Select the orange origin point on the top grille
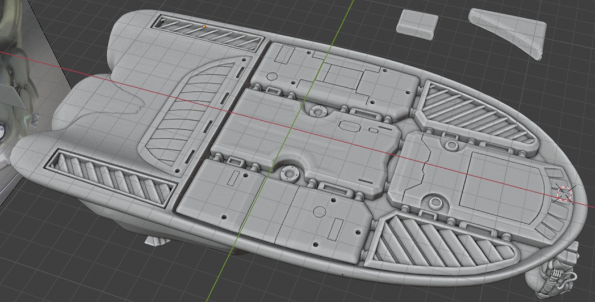This screenshot has height=302, width=595. coord(204,27)
